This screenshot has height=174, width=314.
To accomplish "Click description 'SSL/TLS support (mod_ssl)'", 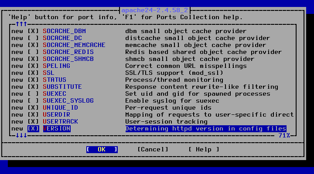I will (174, 73).
